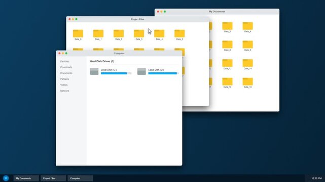Open Network in the Computer sidebar
325x182 pixels.
pyautogui.click(x=65, y=91)
